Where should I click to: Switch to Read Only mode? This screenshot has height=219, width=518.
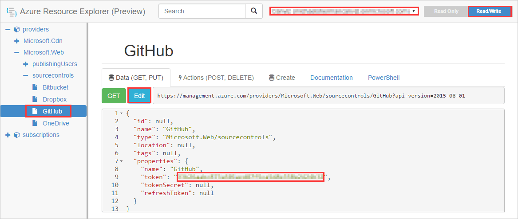coord(446,11)
